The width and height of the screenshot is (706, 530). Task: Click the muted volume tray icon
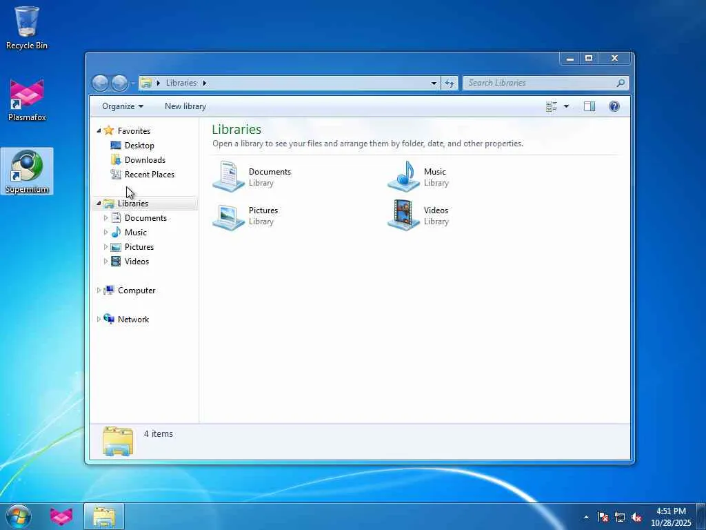(636, 518)
